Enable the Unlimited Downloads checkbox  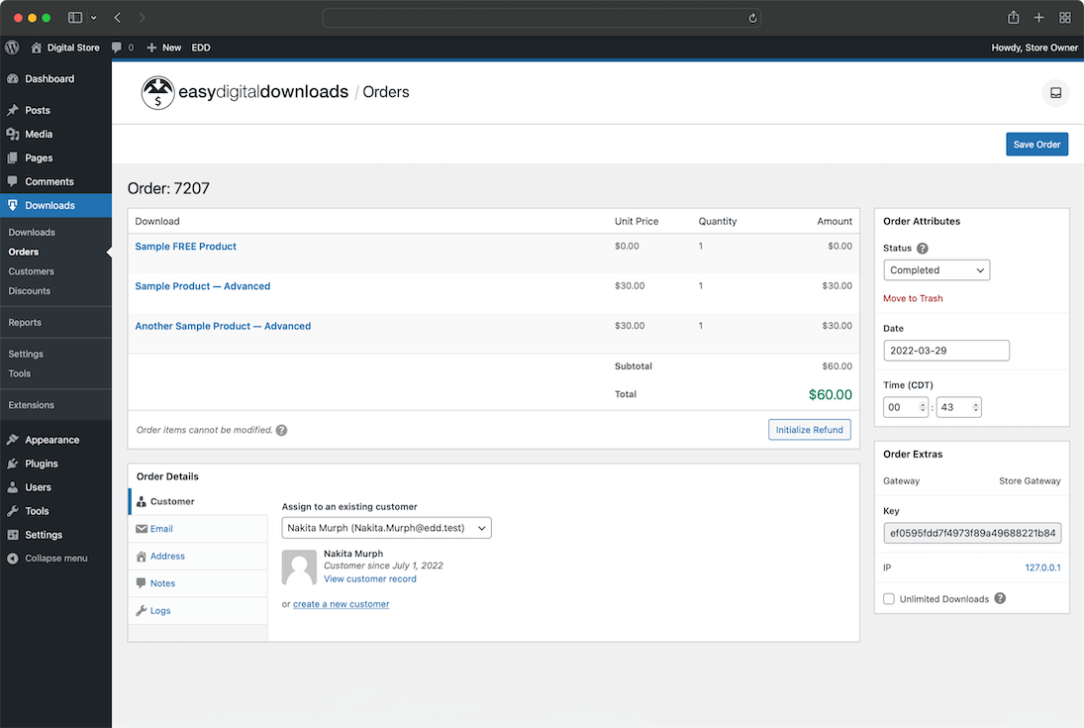889,599
